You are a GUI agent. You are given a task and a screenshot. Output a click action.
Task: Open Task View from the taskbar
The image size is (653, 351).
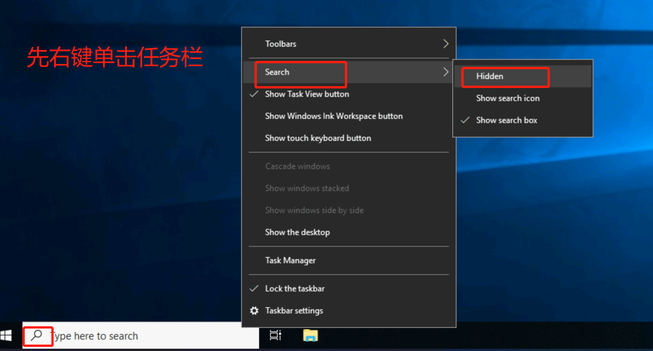tap(275, 335)
